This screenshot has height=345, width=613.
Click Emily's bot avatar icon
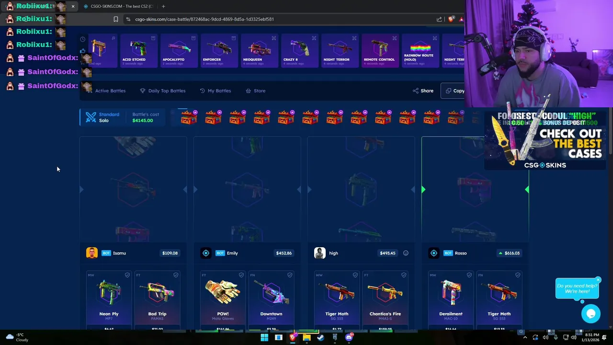click(x=206, y=253)
